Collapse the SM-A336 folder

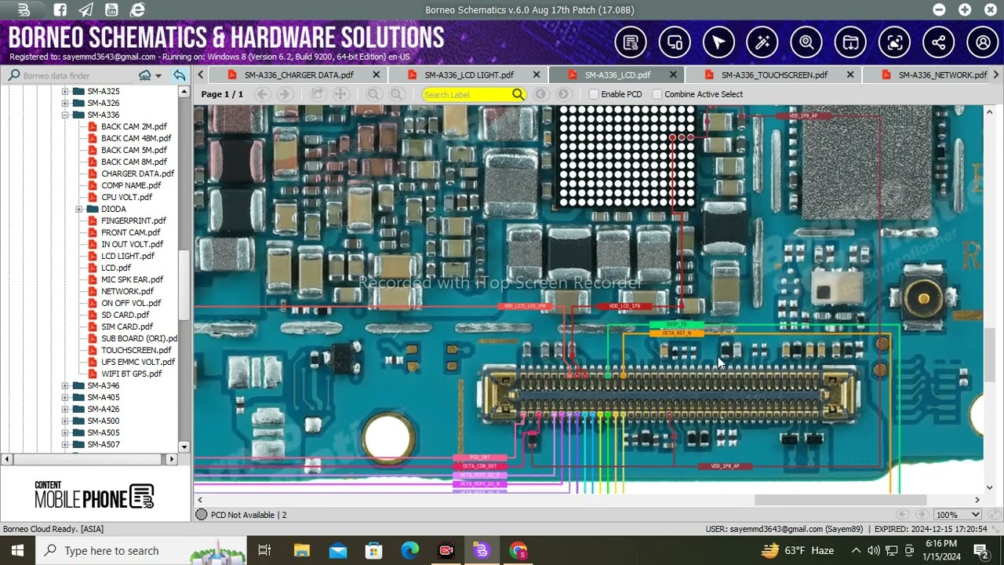[x=66, y=115]
